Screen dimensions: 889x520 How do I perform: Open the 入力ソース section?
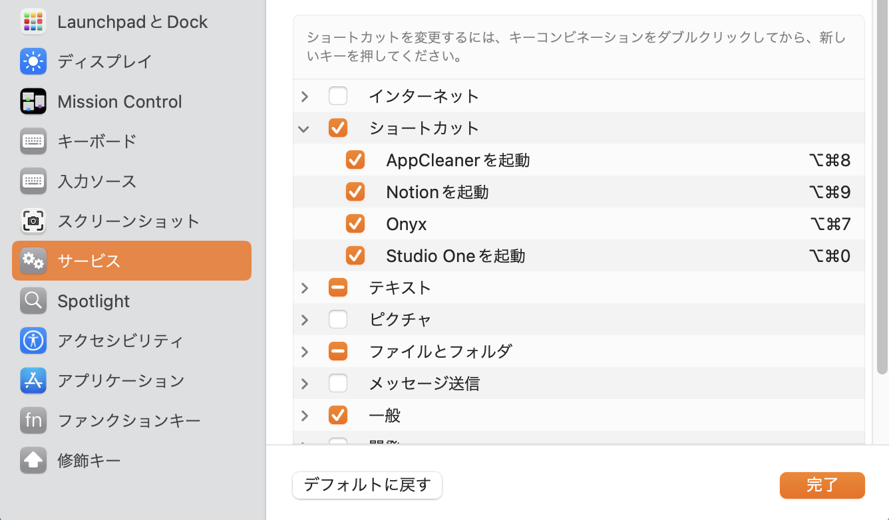(x=97, y=181)
